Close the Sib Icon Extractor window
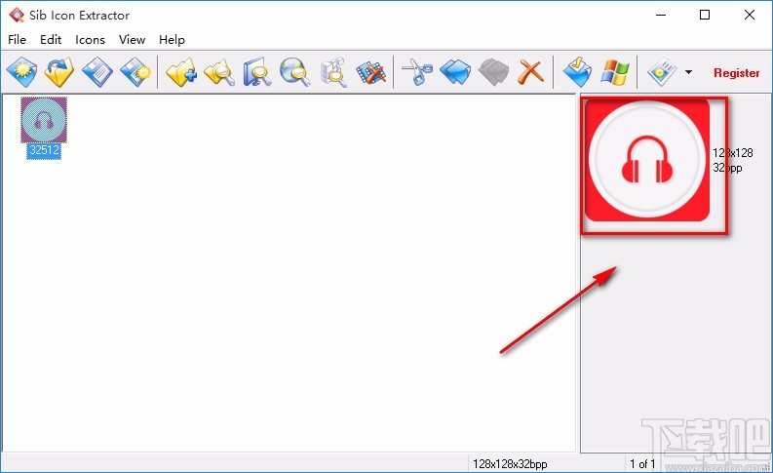 (x=750, y=15)
